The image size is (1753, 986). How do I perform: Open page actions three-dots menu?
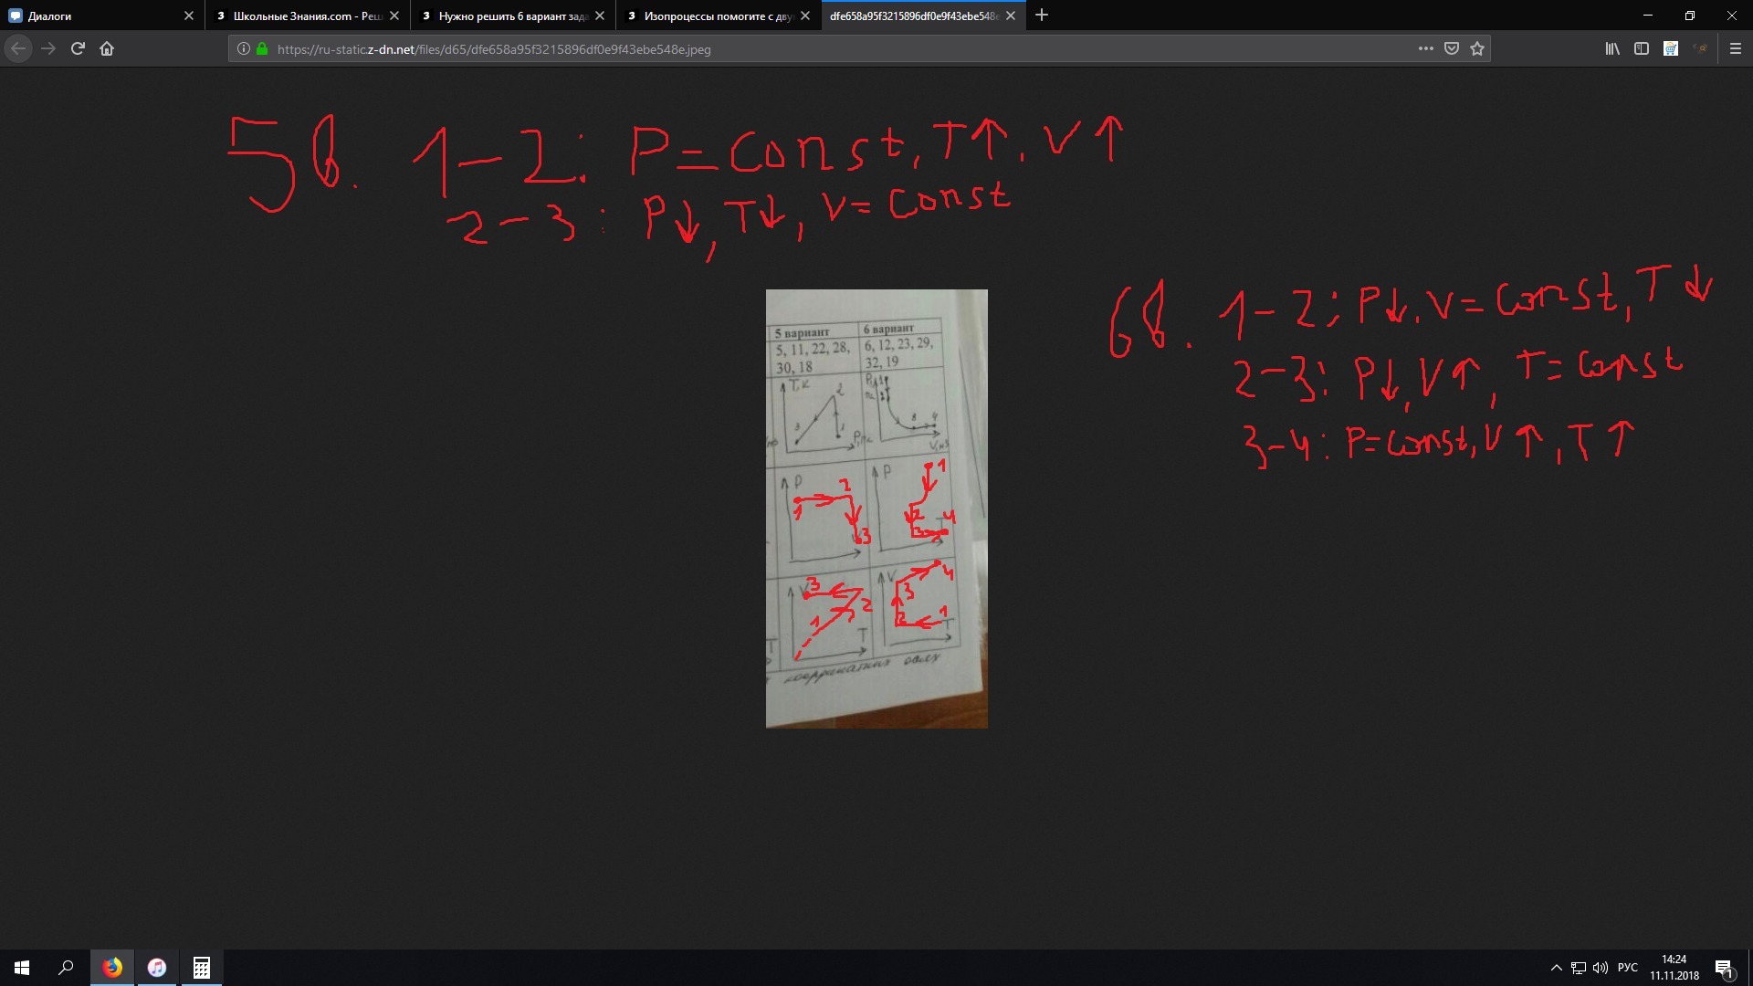(1425, 48)
